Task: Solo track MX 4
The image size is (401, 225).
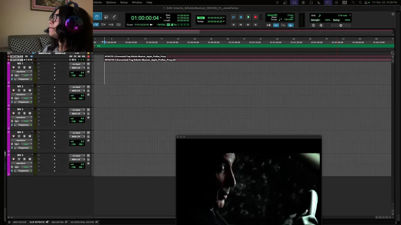Action: click(24, 136)
